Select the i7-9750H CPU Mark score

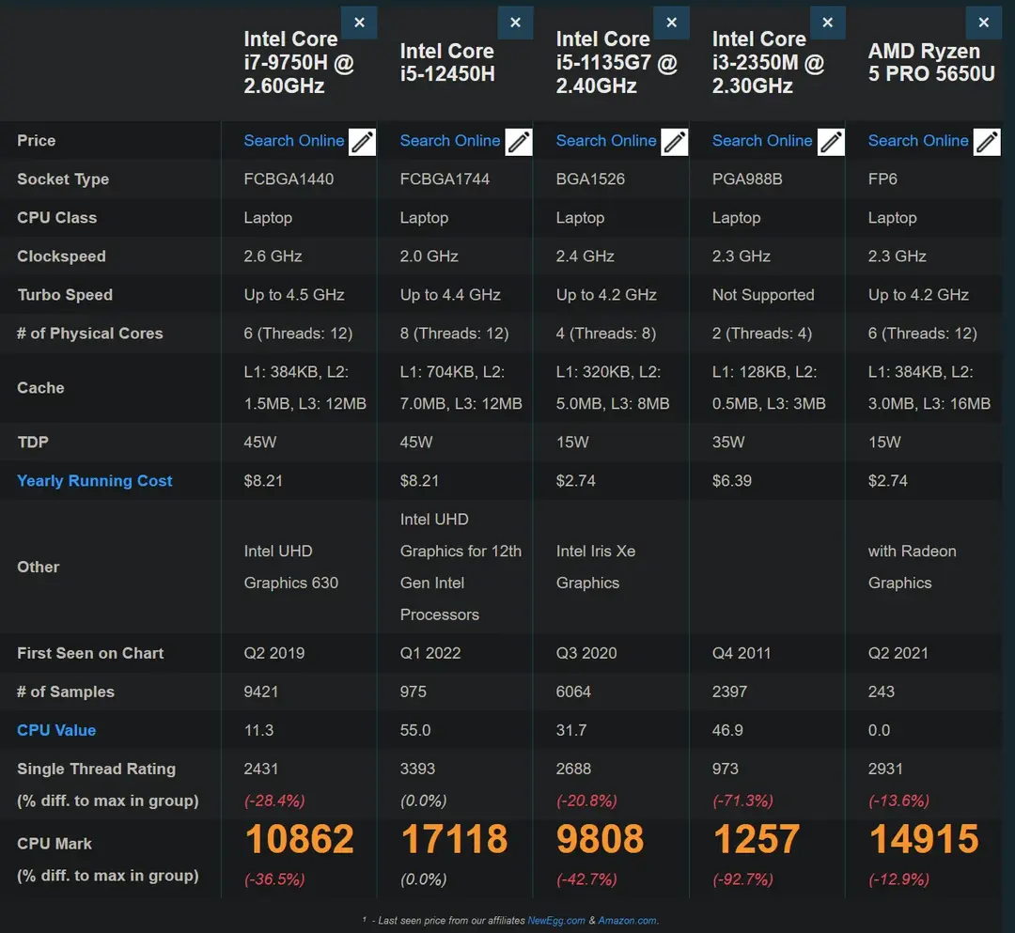coord(299,839)
